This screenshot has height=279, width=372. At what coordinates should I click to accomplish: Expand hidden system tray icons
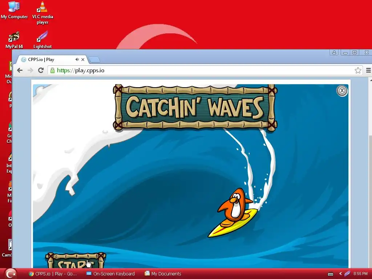pos(340,274)
